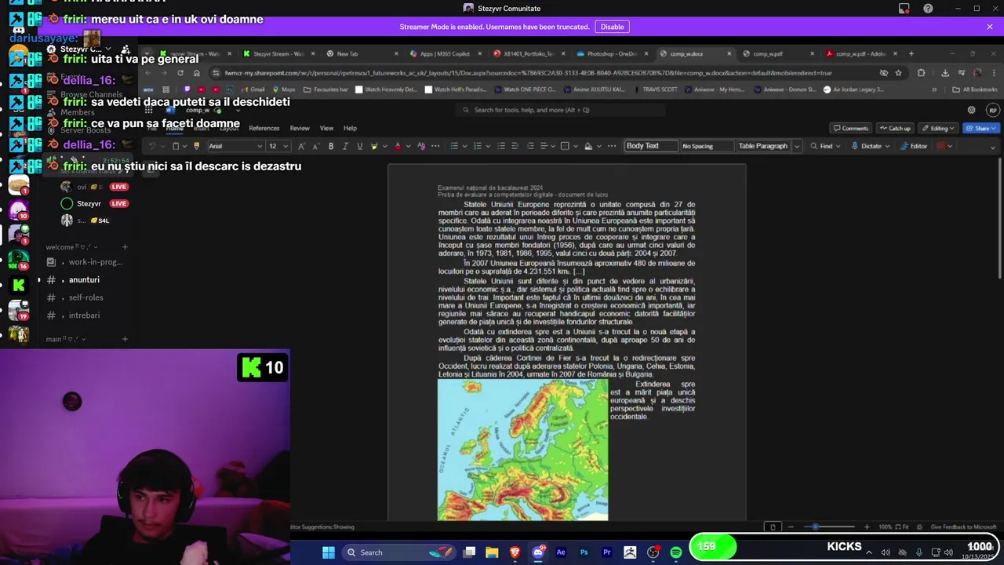The width and height of the screenshot is (1004, 565).
Task: Toggle bold formatting in Word toolbar
Action: tap(331, 146)
